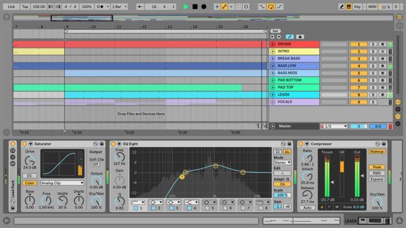Image resolution: width=406 pixels, height=228 pixels.
Task: Enable EQ Eight filter band 5 checkbox
Action: (x=207, y=208)
